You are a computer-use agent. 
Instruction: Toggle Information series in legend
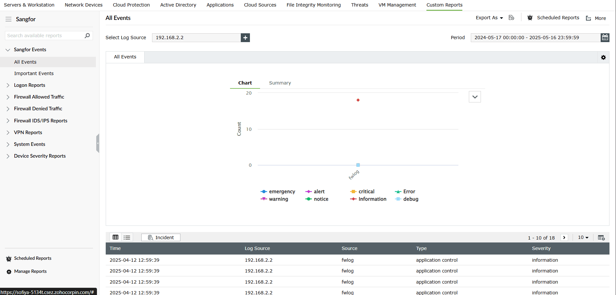click(368, 199)
